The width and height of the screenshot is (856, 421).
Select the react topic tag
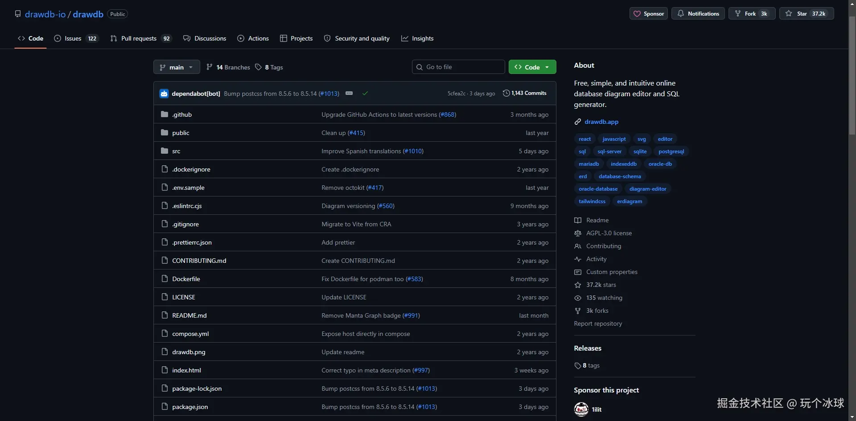pos(584,139)
